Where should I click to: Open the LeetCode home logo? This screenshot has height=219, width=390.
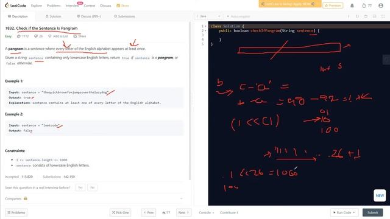coord(15,5)
